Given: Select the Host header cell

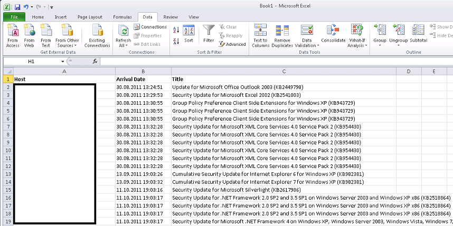Looking at the screenshot, I should 64,79.
